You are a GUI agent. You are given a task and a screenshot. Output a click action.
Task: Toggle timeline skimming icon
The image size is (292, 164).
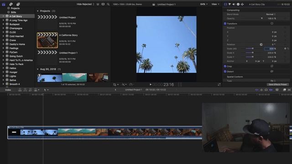click(257, 90)
